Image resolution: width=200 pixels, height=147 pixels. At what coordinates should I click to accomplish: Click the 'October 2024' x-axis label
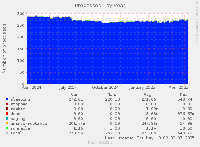coord(105,88)
